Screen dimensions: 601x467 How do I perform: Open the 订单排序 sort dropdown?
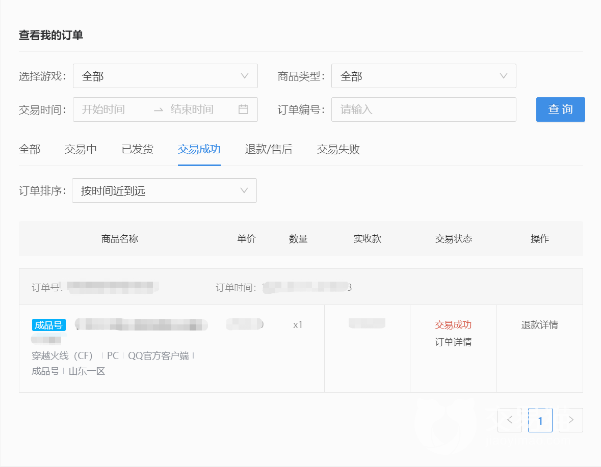pos(164,190)
